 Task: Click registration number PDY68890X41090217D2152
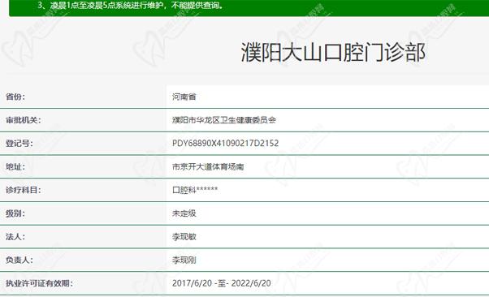click(x=225, y=144)
